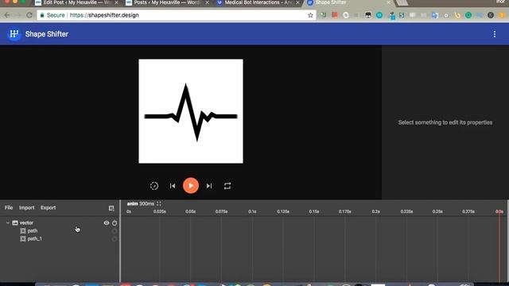Image resolution: width=509 pixels, height=286 pixels.
Task: Click the Secure padlock site info
Action: (52, 15)
